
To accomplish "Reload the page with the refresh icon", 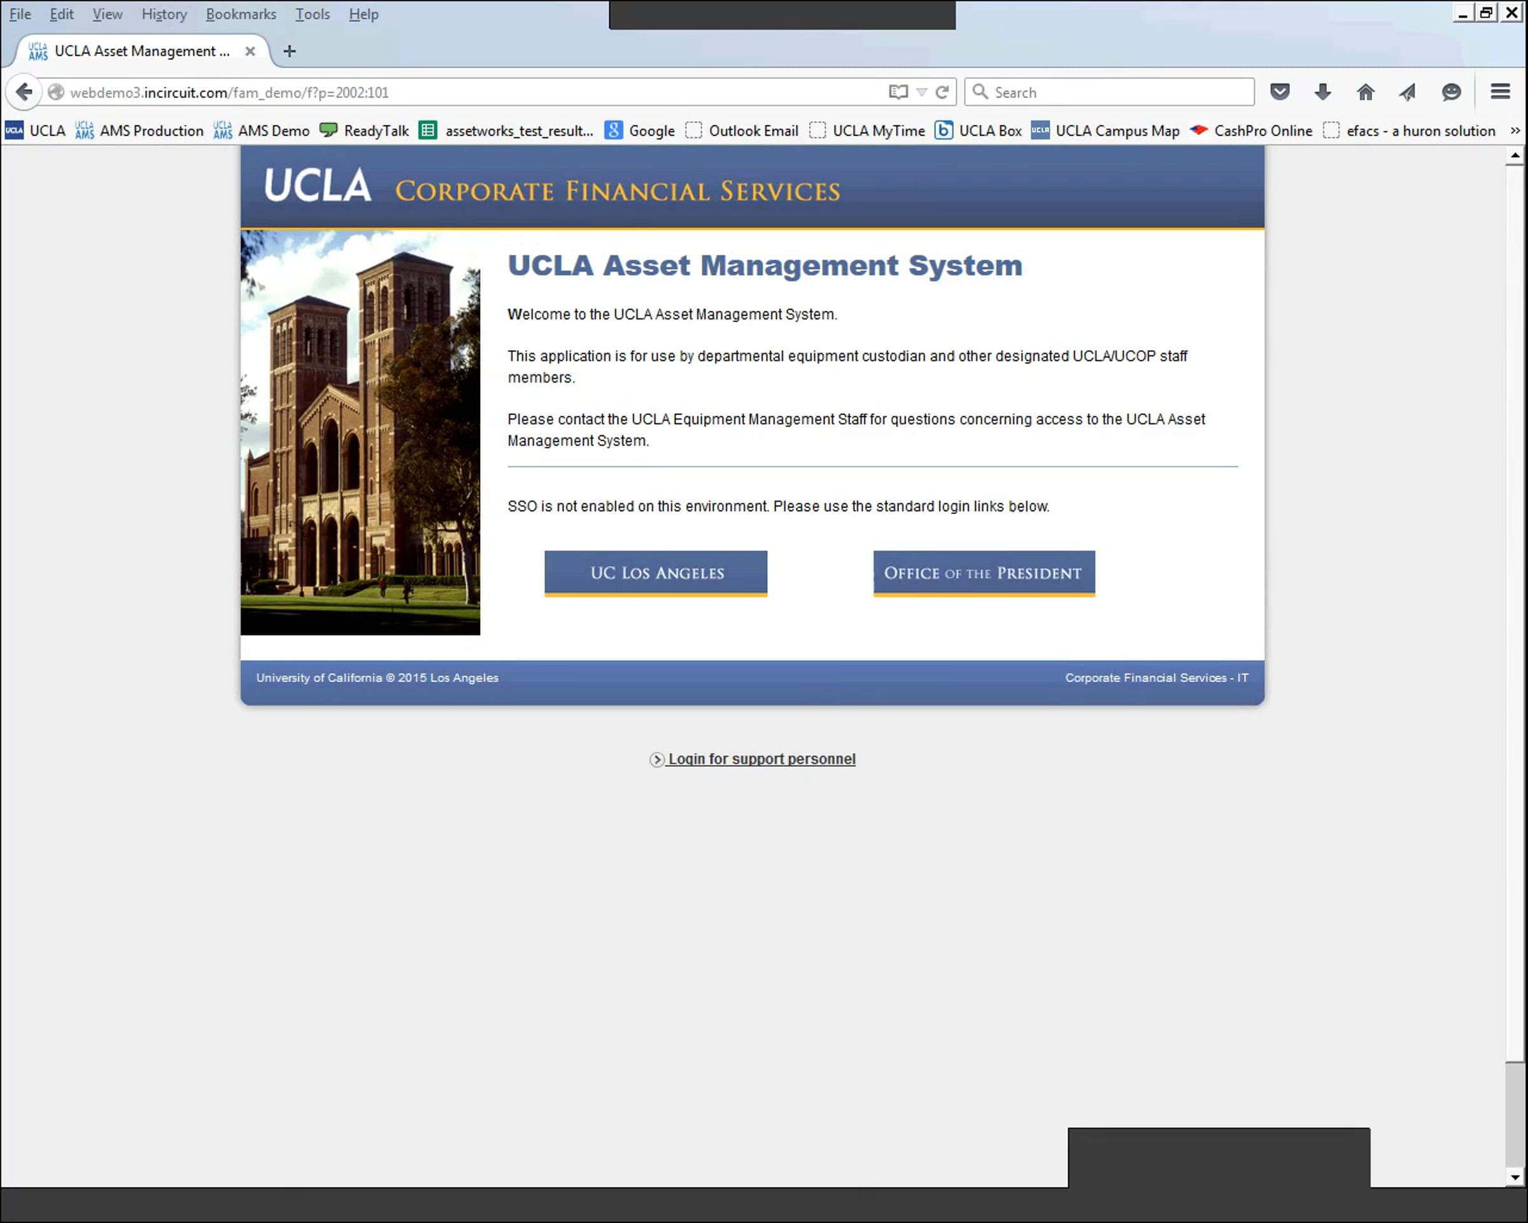I will [x=942, y=92].
